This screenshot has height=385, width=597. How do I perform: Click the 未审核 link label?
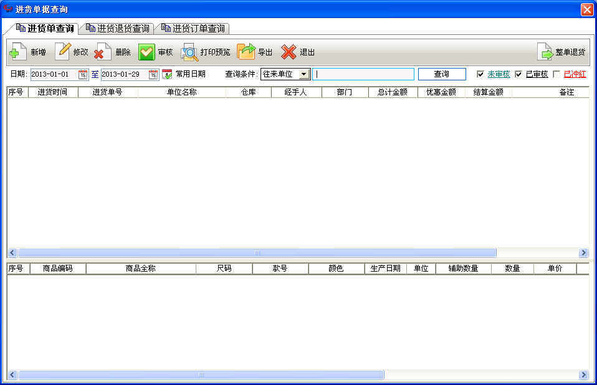(x=499, y=74)
